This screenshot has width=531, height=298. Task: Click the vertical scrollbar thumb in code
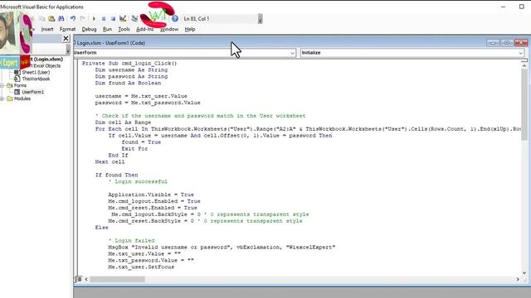tap(524, 105)
